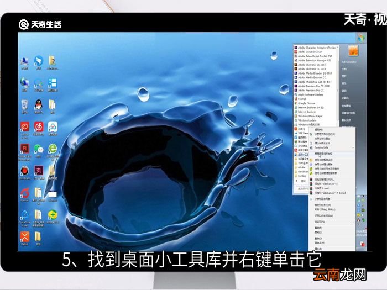The height and width of the screenshot is (290, 387).
Task: Open the blue bird app desktop icon
Action: pos(39,62)
